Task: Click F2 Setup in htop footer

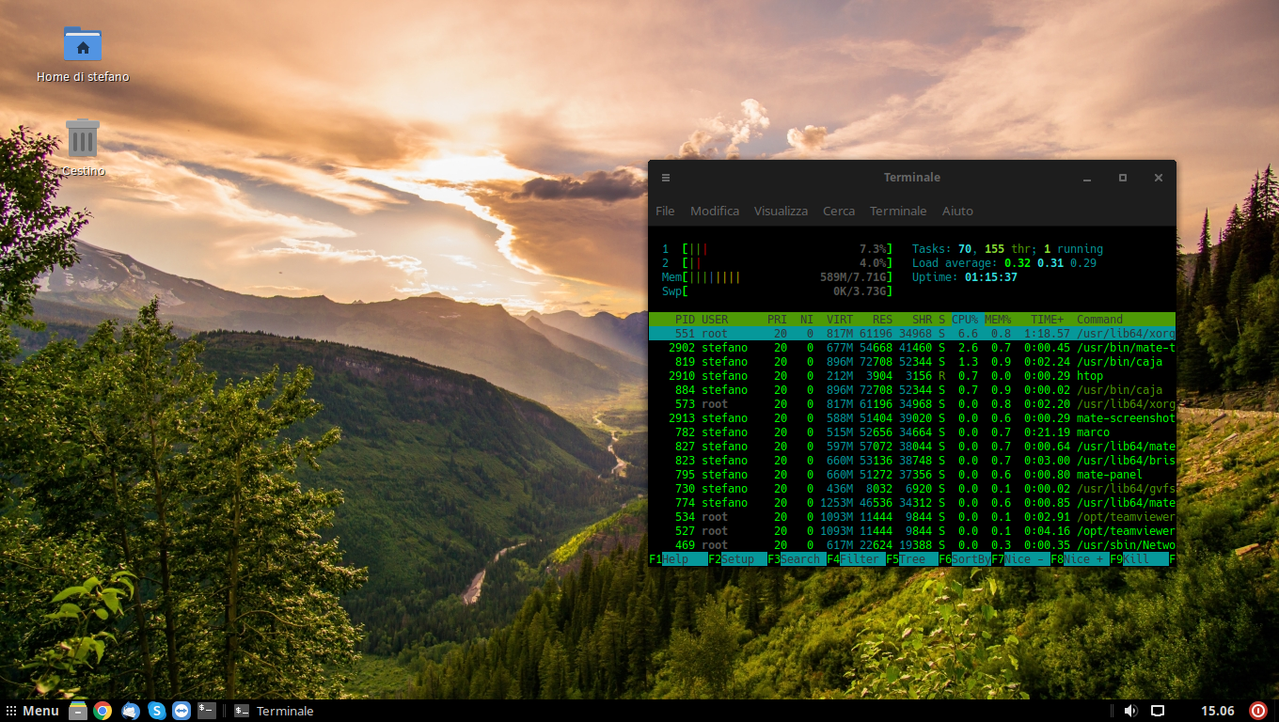Action: (x=737, y=559)
